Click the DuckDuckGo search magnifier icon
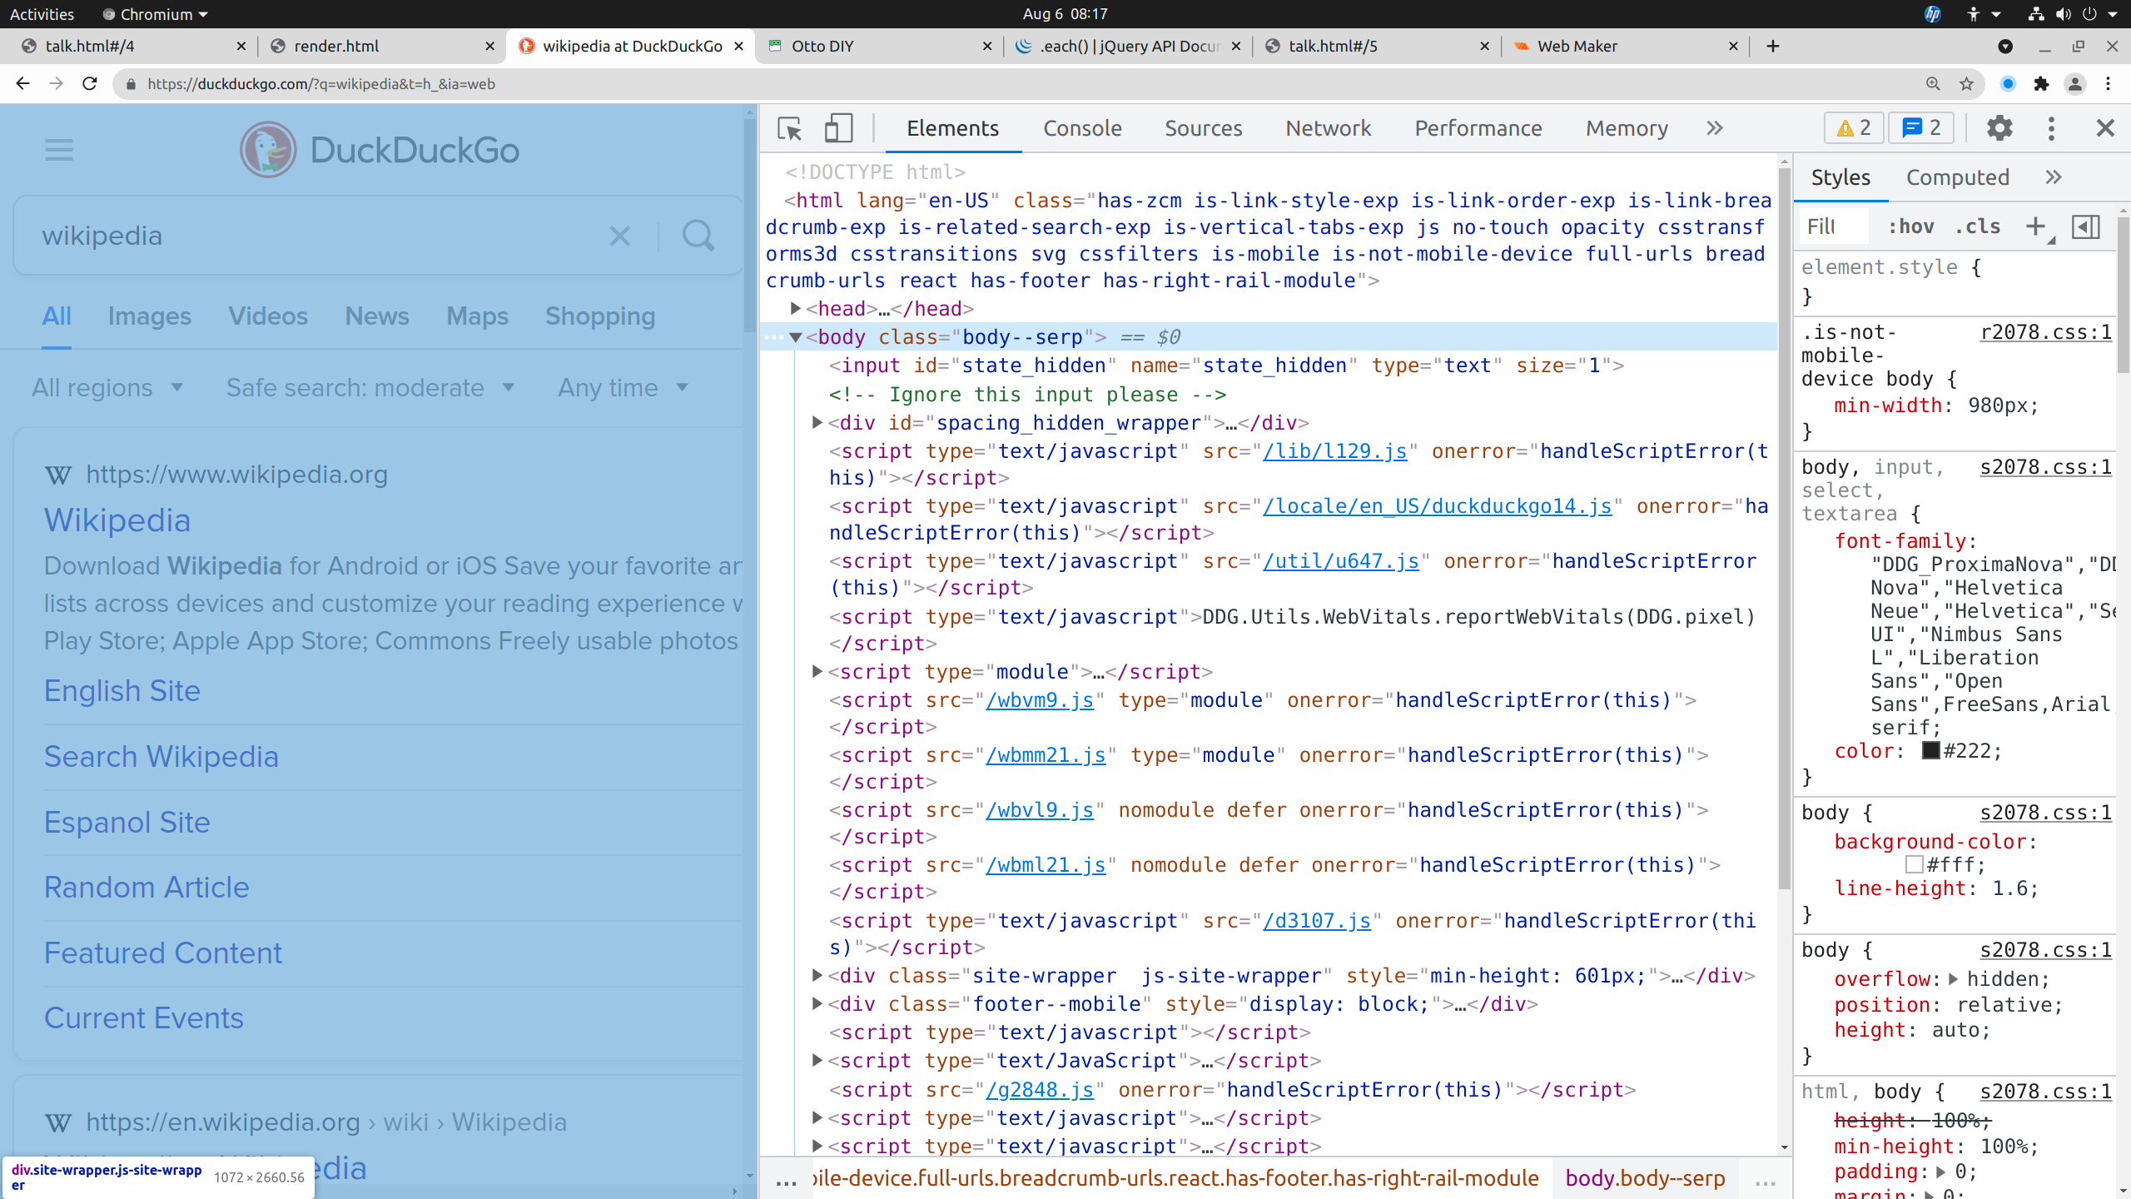2131x1199 pixels. [x=698, y=236]
